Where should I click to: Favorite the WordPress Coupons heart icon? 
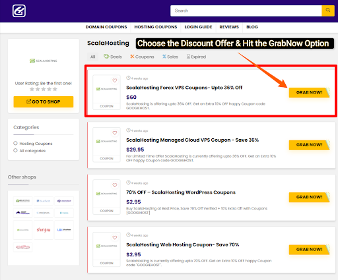point(115,185)
